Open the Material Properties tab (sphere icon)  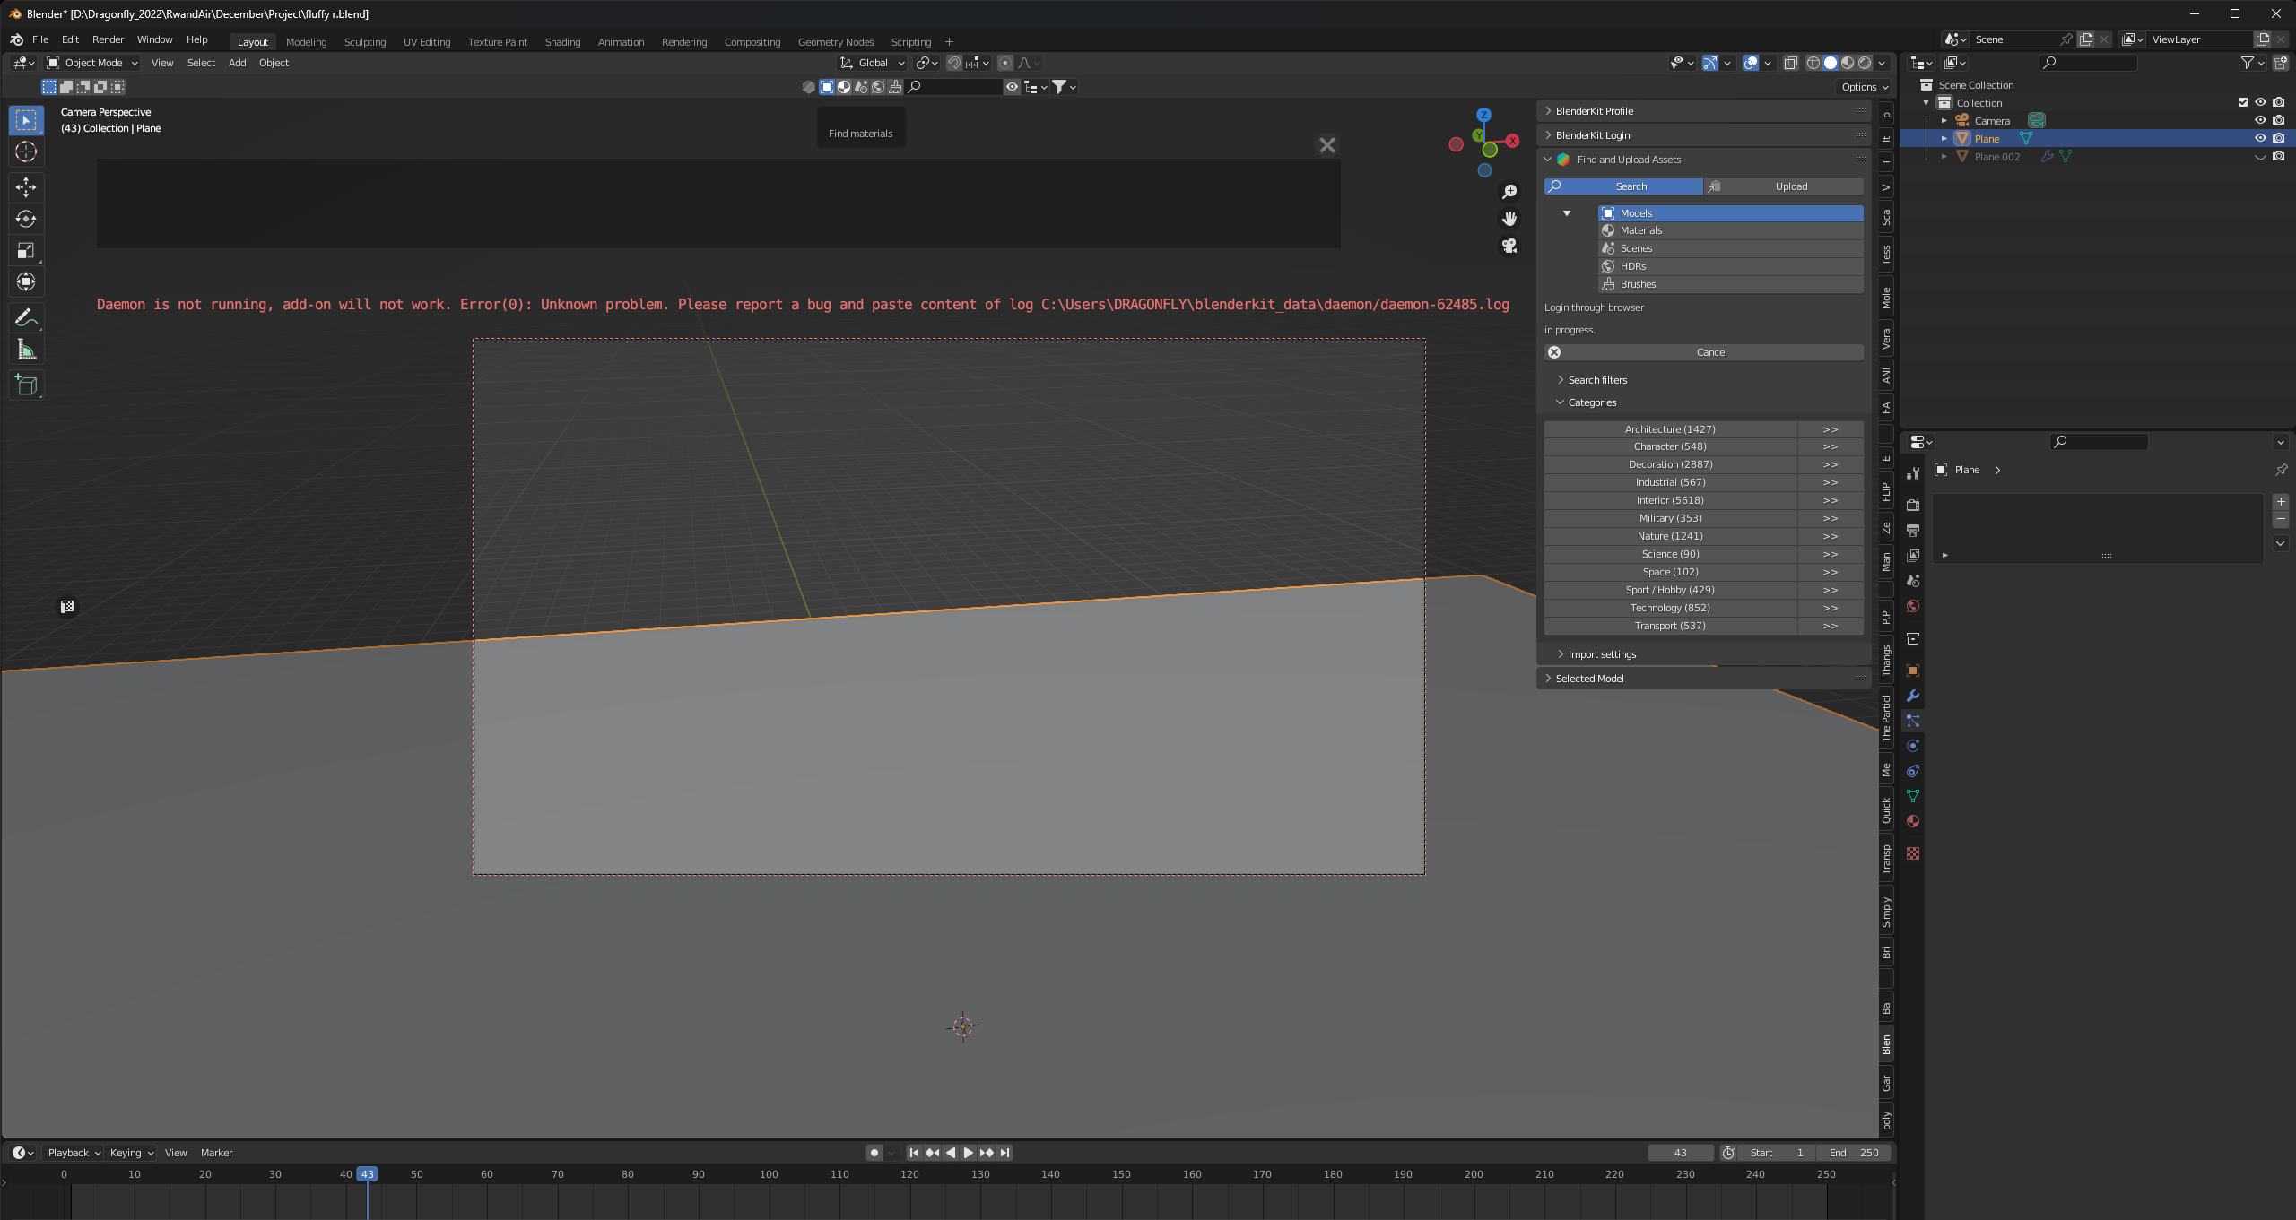[1913, 821]
